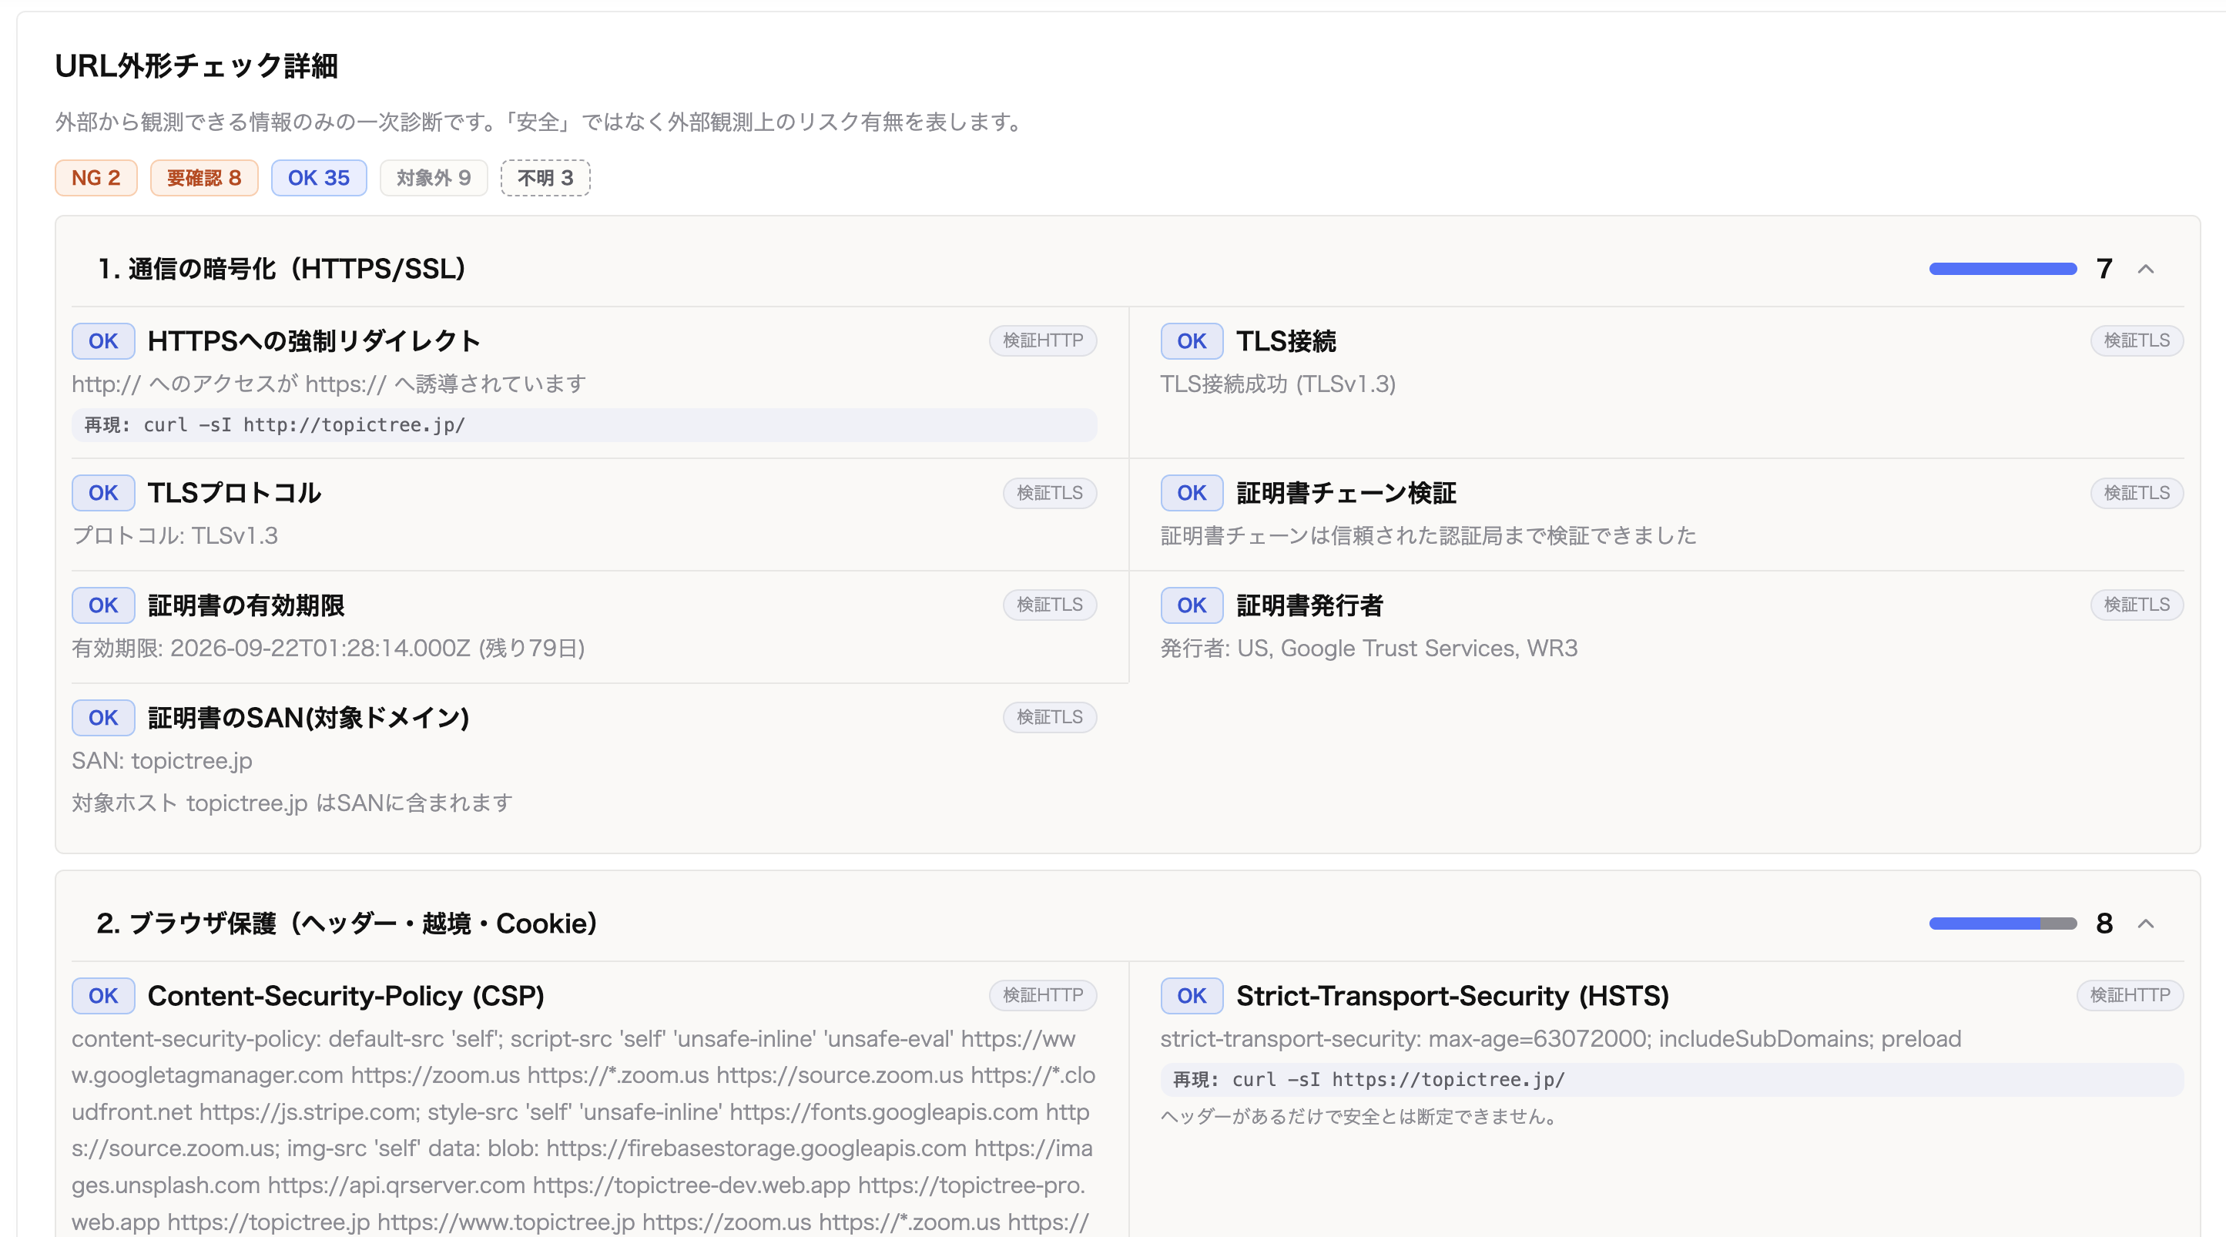
Task: Click the SAN: topictree.jp text
Action: [163, 761]
